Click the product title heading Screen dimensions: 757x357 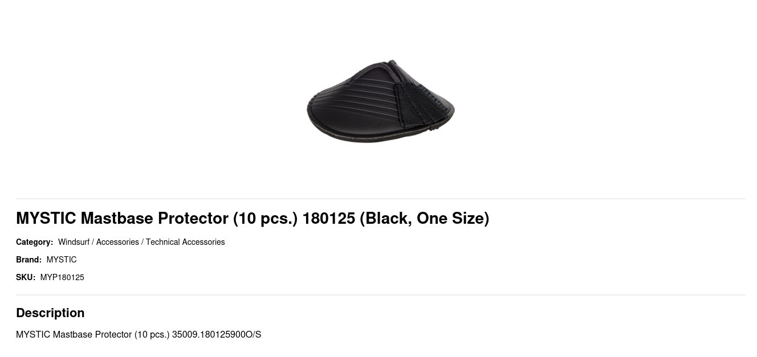[x=253, y=218]
